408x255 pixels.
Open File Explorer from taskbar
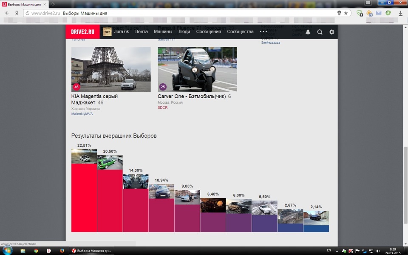pos(23,251)
